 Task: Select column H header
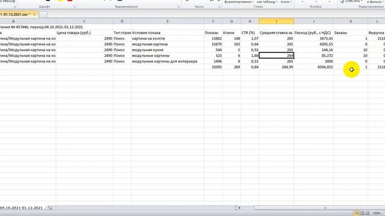(x=250, y=22)
